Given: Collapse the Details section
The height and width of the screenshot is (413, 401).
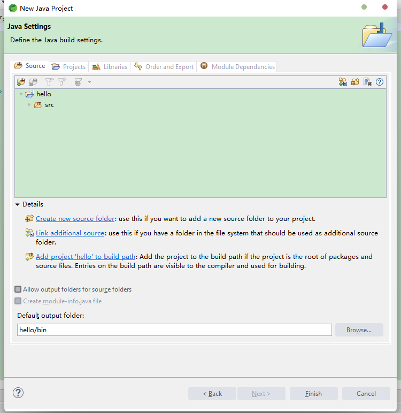Looking at the screenshot, I should coord(18,204).
